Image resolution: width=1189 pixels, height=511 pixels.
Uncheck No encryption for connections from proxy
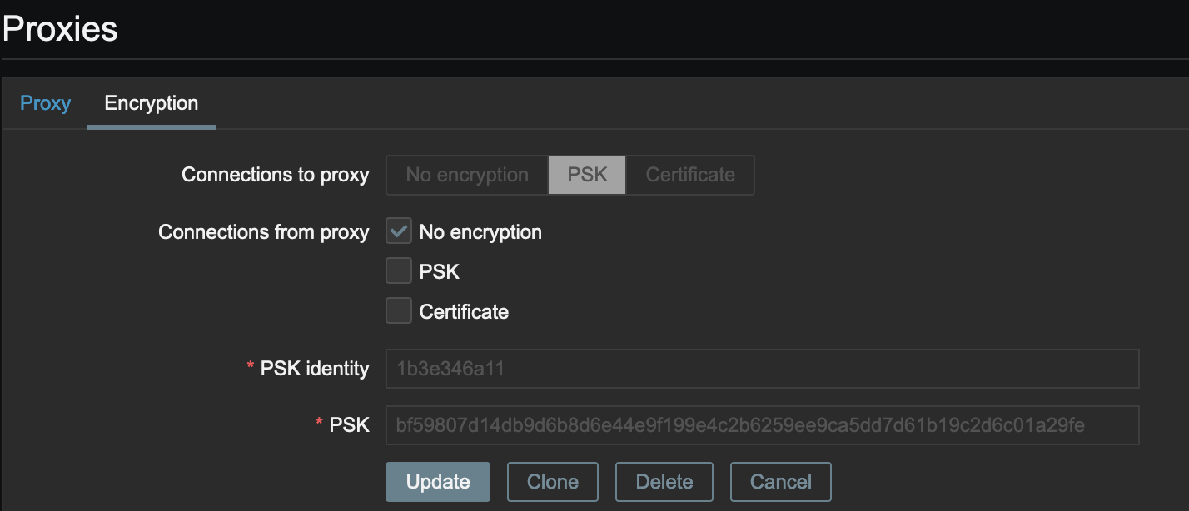click(398, 231)
